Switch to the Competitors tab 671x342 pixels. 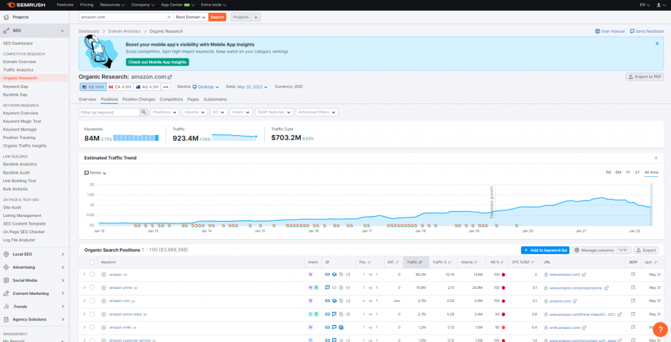pyautogui.click(x=171, y=100)
